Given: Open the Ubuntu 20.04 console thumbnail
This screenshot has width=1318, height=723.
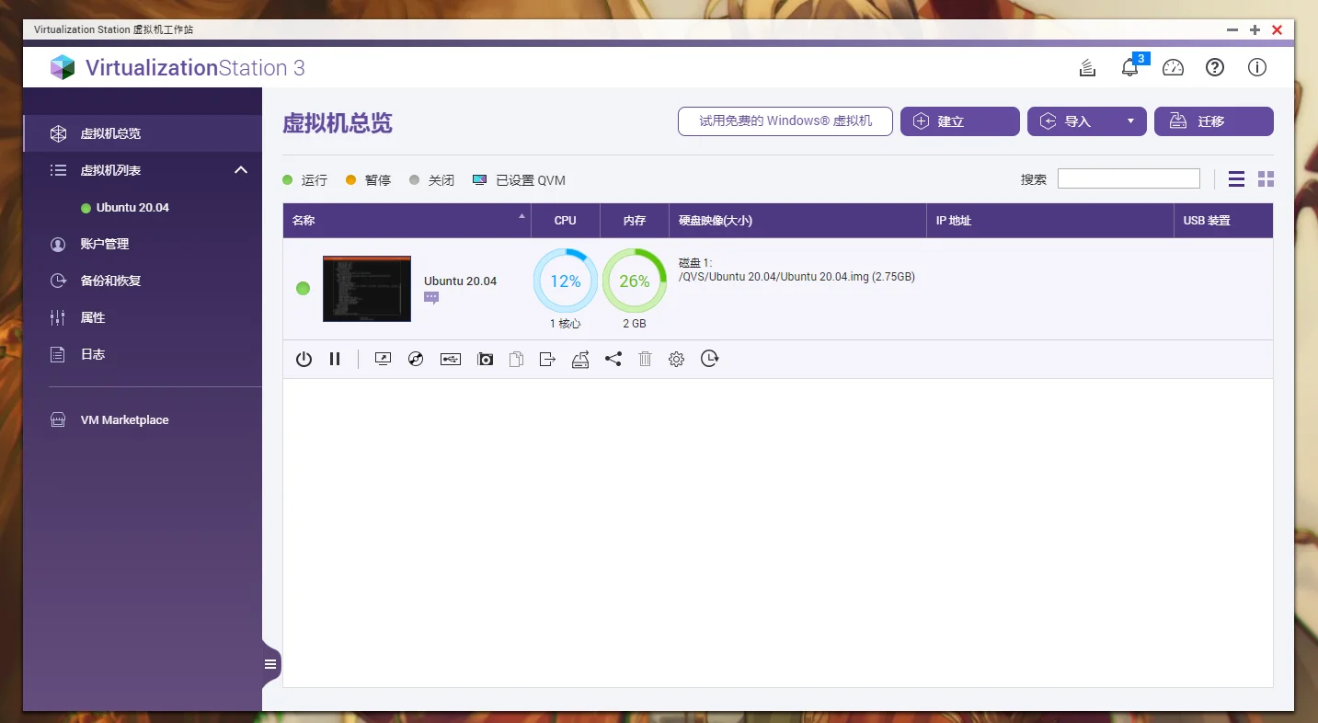Looking at the screenshot, I should 367,289.
